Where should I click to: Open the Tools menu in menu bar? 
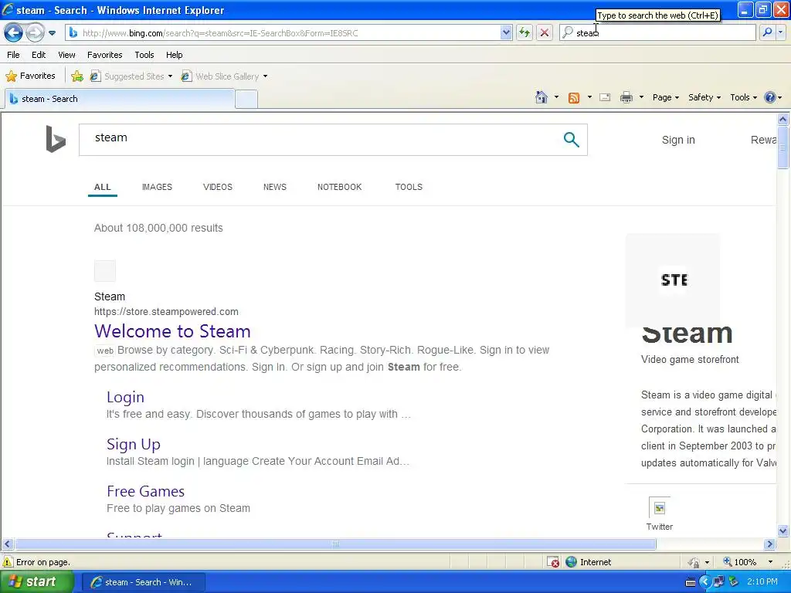pos(144,55)
